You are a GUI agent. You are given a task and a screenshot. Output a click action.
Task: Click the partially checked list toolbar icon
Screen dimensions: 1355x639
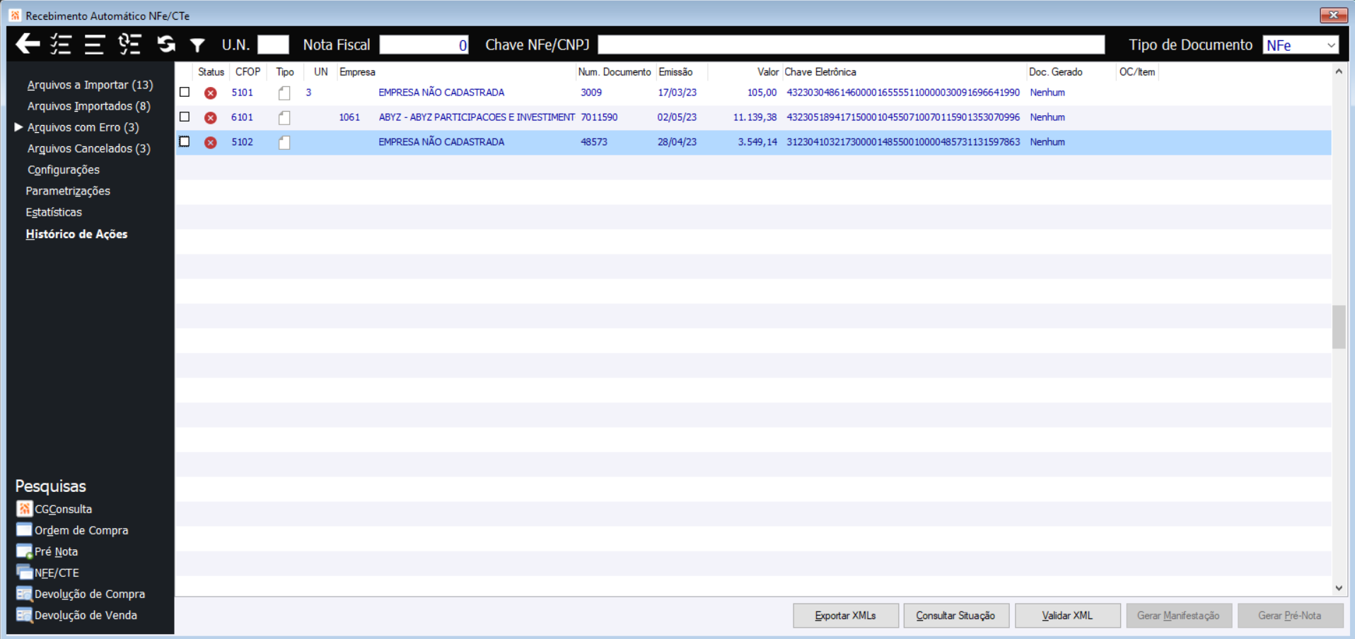[x=129, y=45]
